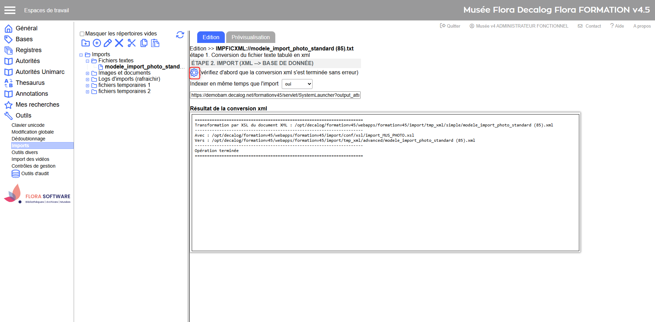The width and height of the screenshot is (655, 322).
Task: Open Dédoublonnage in the Outils menu
Action: 28,139
